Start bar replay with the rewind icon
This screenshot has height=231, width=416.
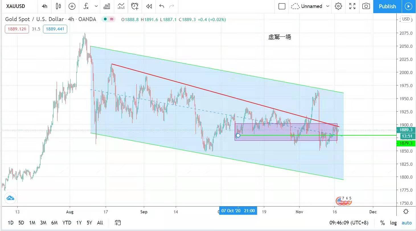click(x=149, y=6)
